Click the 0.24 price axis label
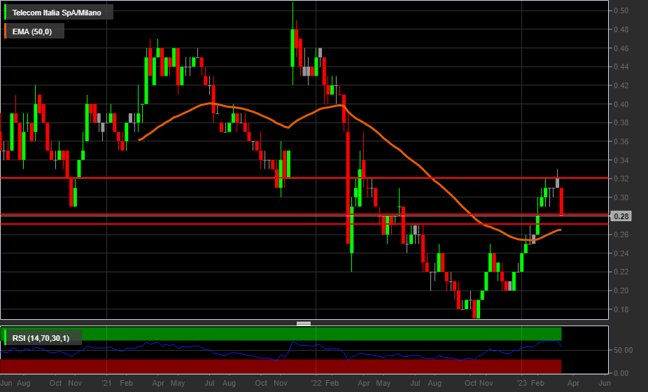648x392 pixels. [621, 253]
